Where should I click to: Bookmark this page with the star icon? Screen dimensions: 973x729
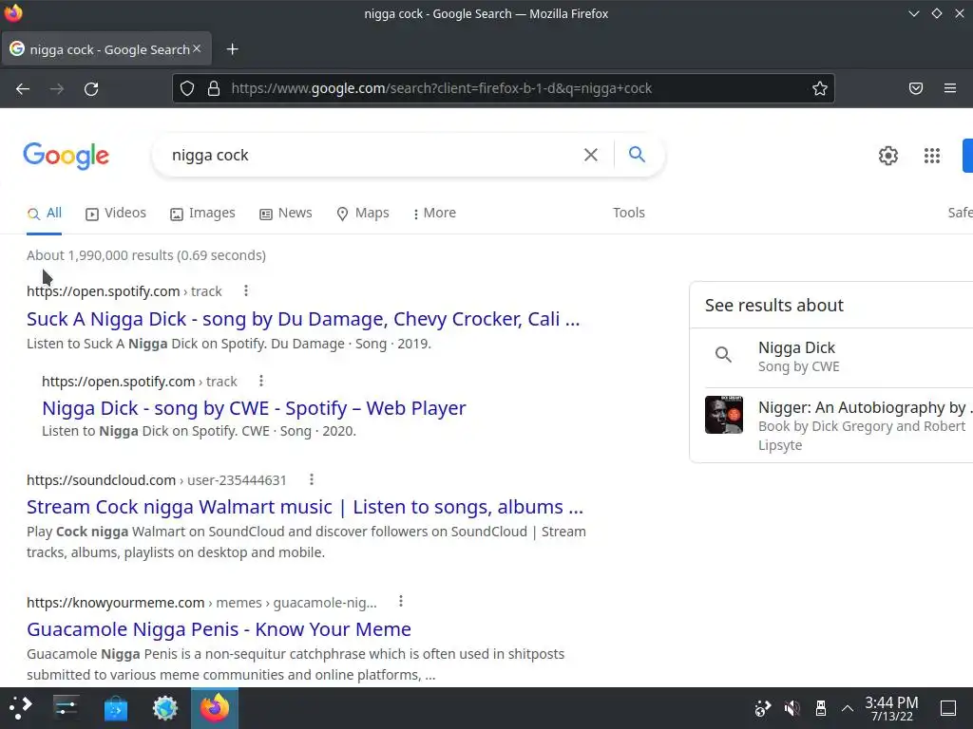tap(820, 88)
